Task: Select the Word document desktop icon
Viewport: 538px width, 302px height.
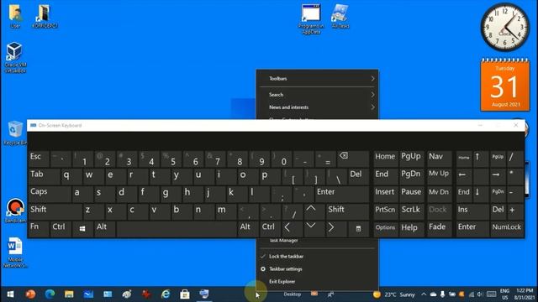Action: pyautogui.click(x=15, y=253)
